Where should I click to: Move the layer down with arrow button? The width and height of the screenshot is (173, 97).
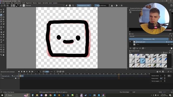(x=137, y=48)
